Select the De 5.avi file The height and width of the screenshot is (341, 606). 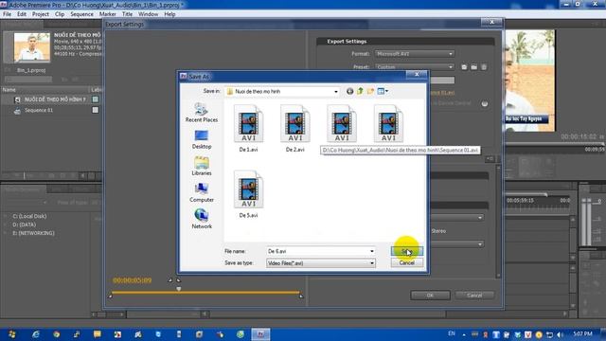[x=248, y=194]
